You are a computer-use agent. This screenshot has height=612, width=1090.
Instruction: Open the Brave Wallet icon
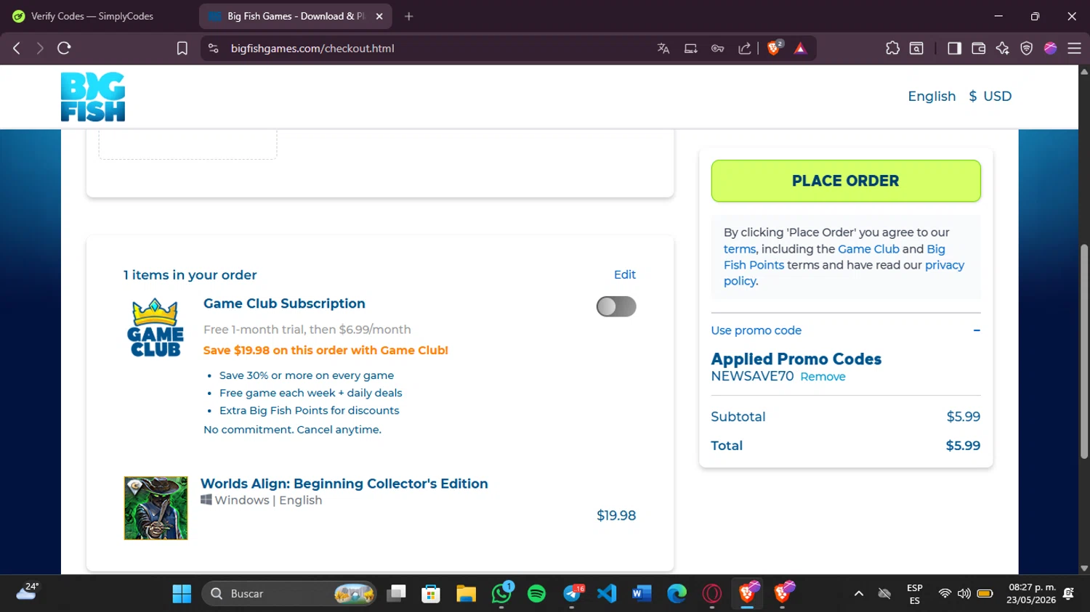point(978,49)
